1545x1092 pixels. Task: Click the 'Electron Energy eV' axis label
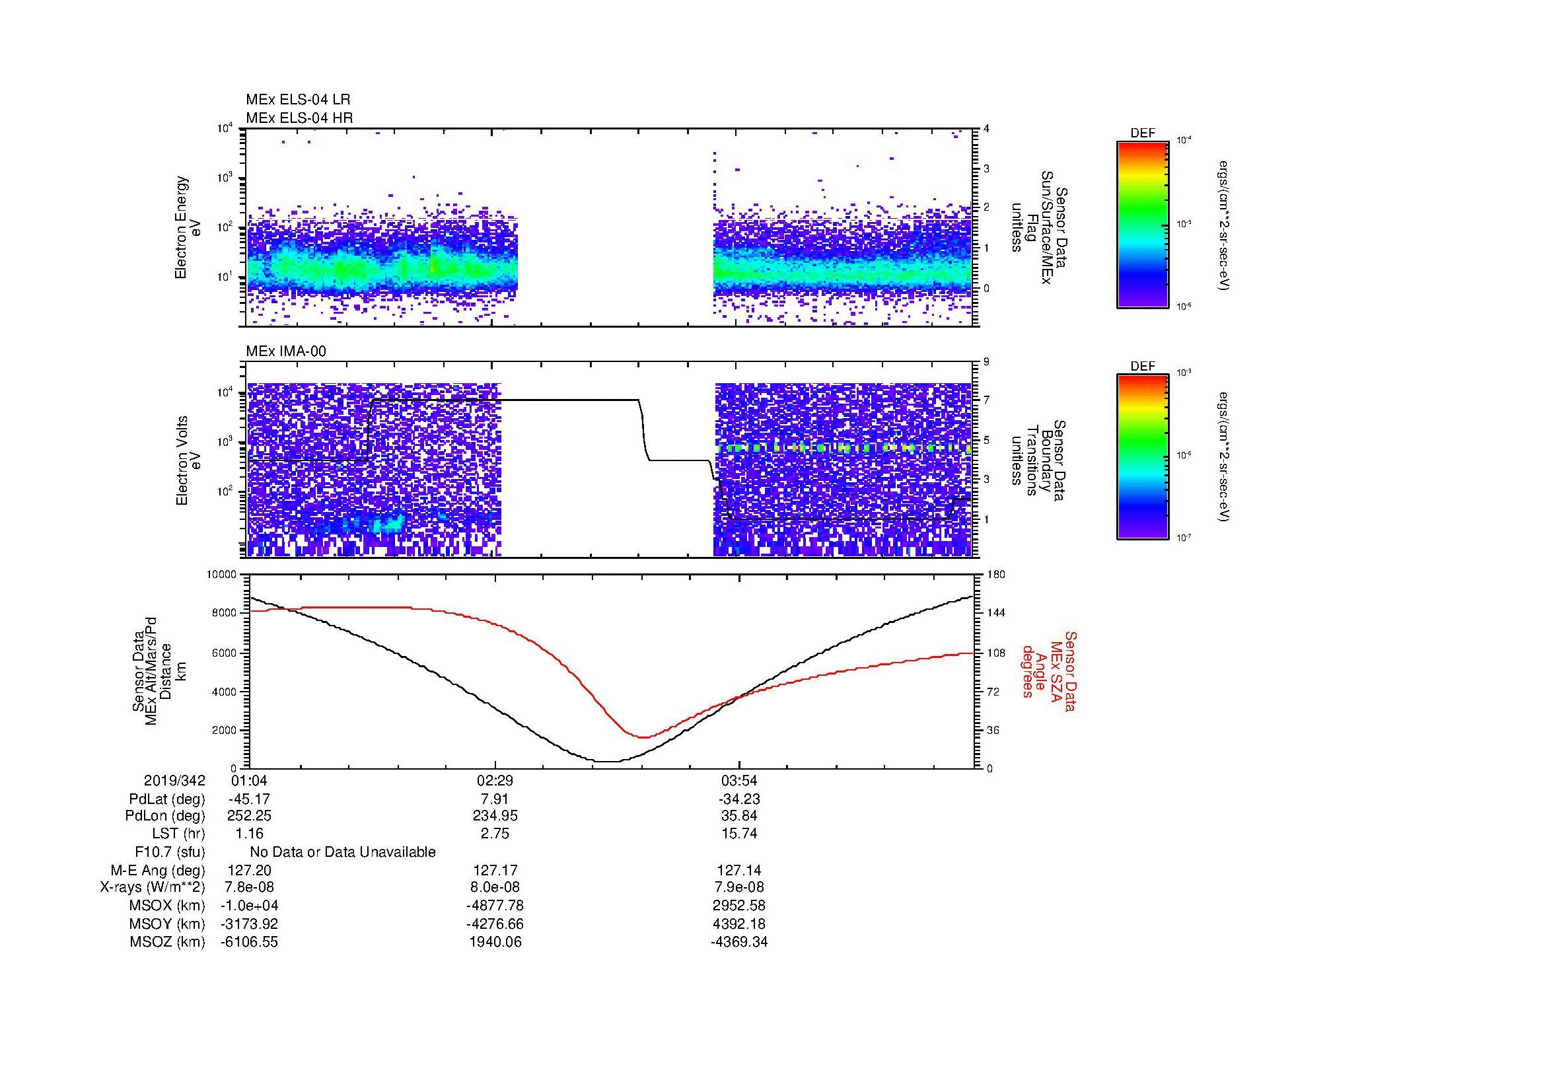pos(188,227)
